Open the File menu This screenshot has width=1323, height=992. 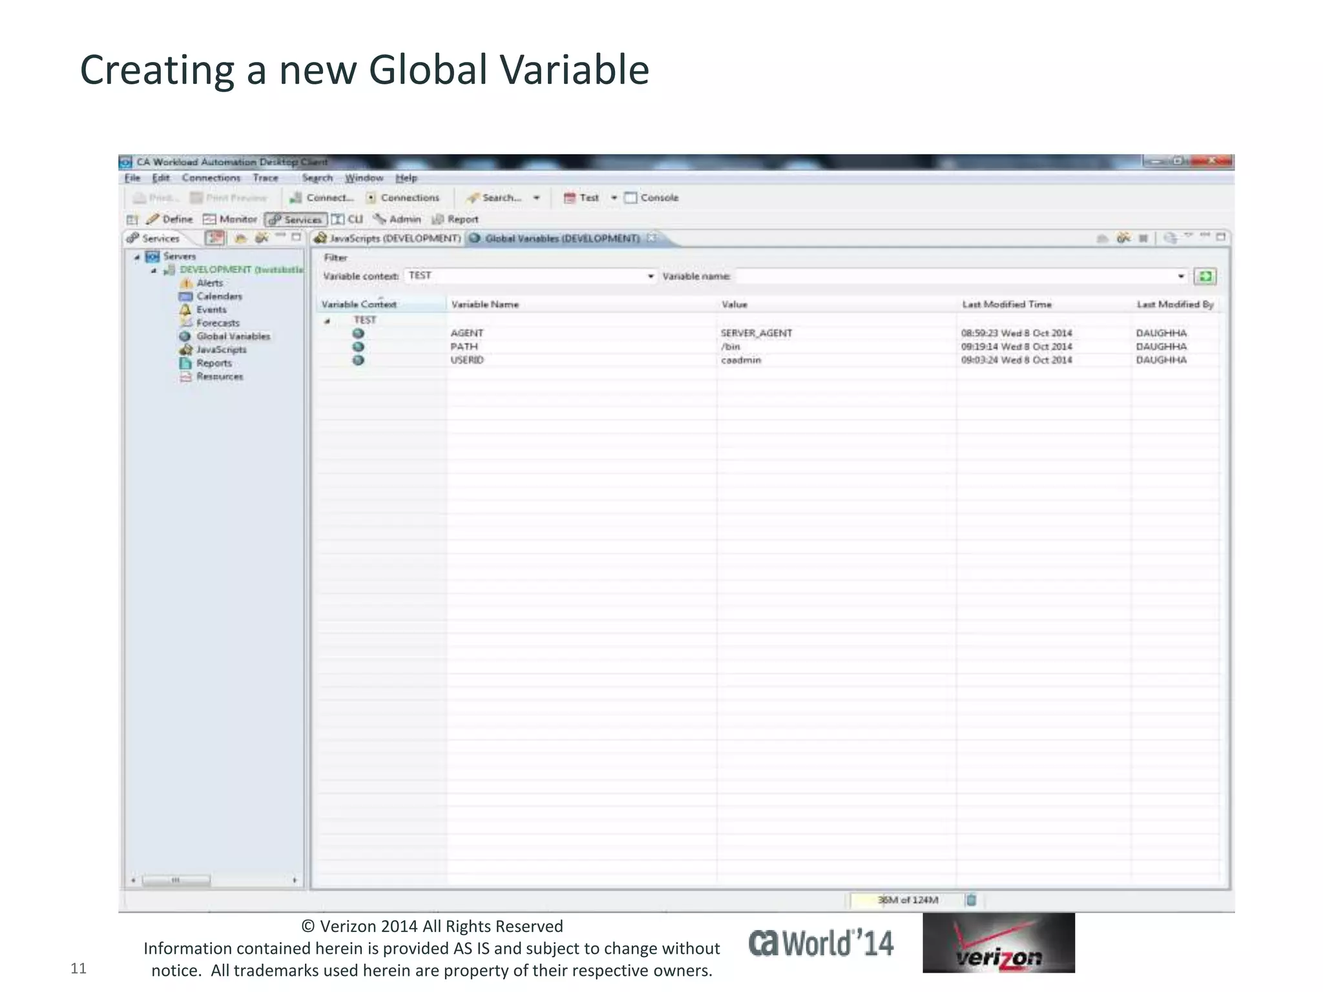click(132, 178)
